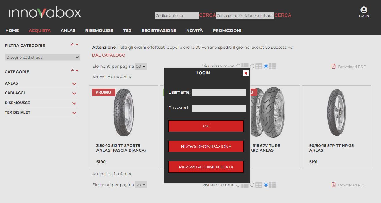The image size is (381, 203).
Task: Collapse the FILTRA CATEGORIE panel arrow
Action: click(x=77, y=44)
